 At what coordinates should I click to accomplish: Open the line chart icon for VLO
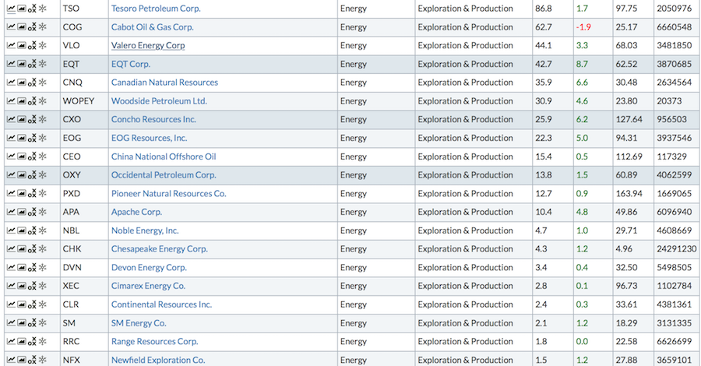(11, 45)
